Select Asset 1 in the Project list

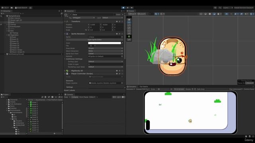33,102
